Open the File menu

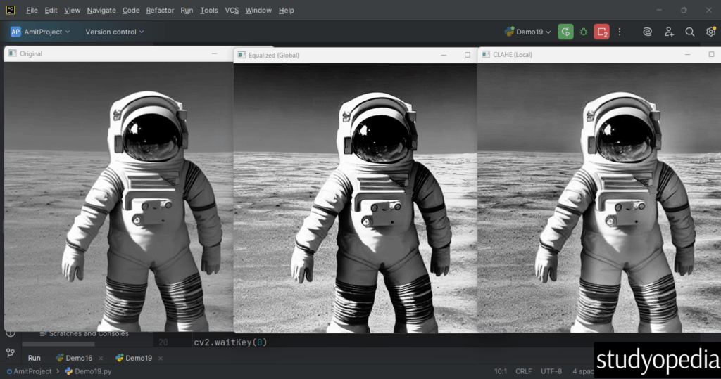coord(32,10)
